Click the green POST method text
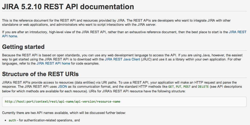This screenshot has height=125, width=250. (x=187, y=87)
